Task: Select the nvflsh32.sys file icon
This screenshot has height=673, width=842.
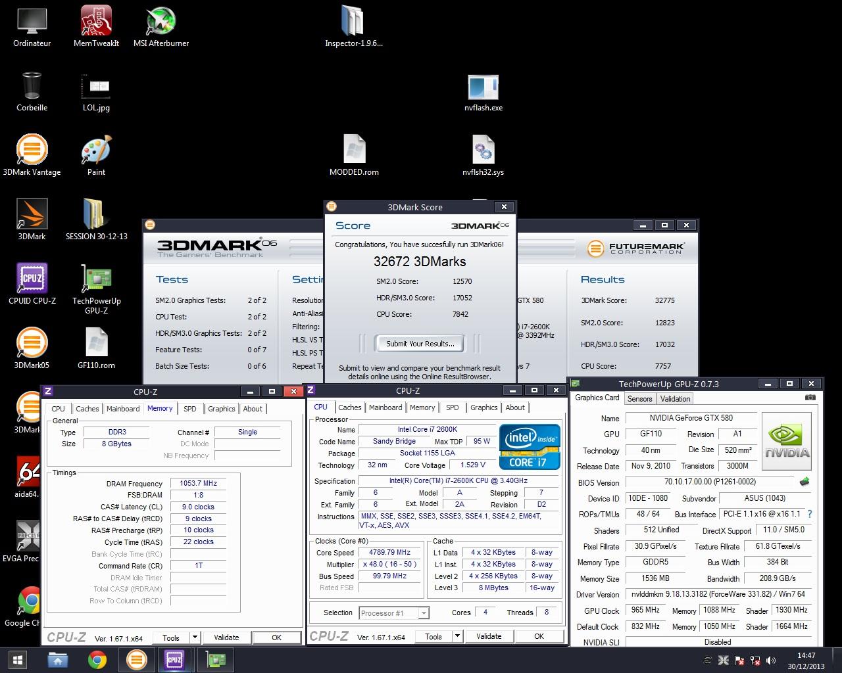Action: 483,155
